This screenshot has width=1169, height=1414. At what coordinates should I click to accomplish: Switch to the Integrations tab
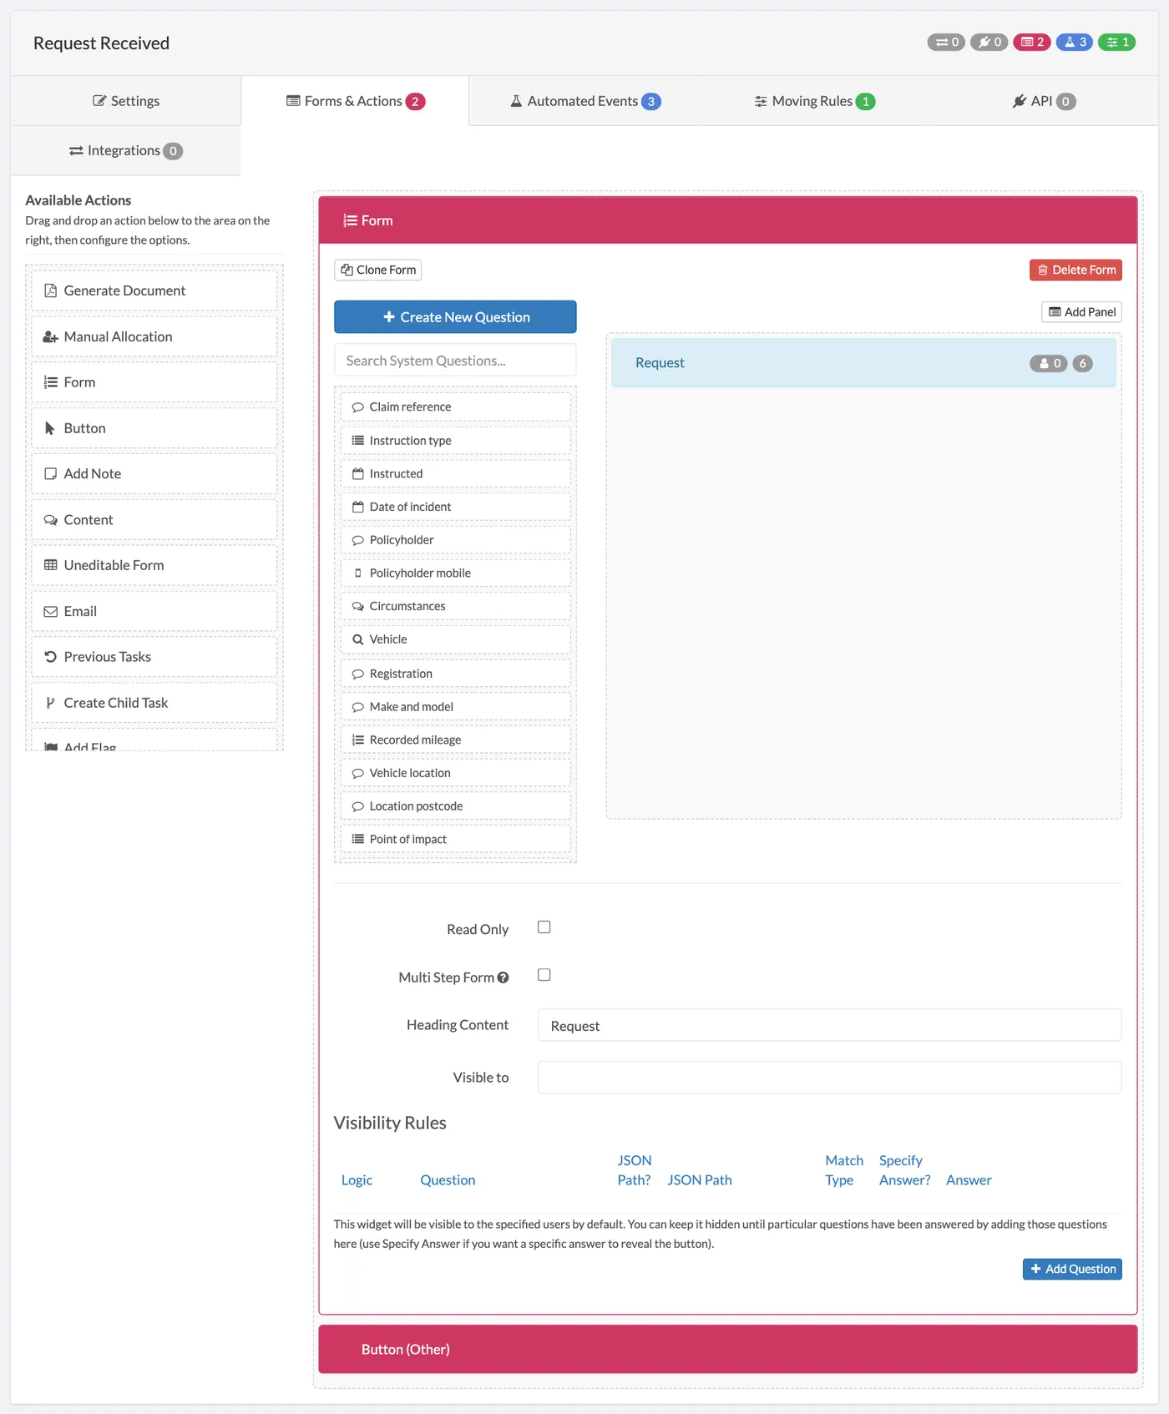(126, 150)
